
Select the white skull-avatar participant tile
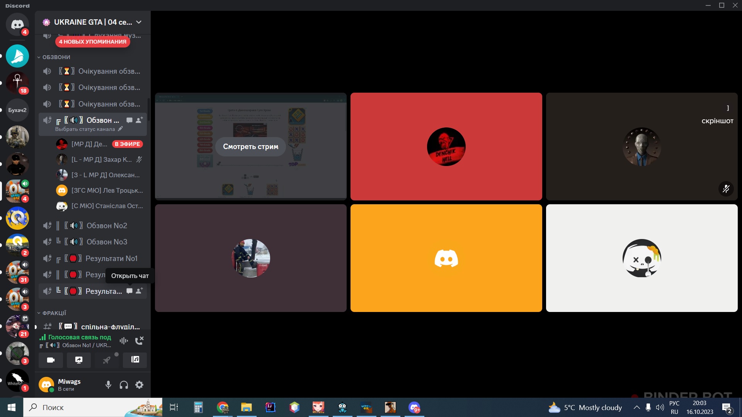pyautogui.click(x=642, y=258)
